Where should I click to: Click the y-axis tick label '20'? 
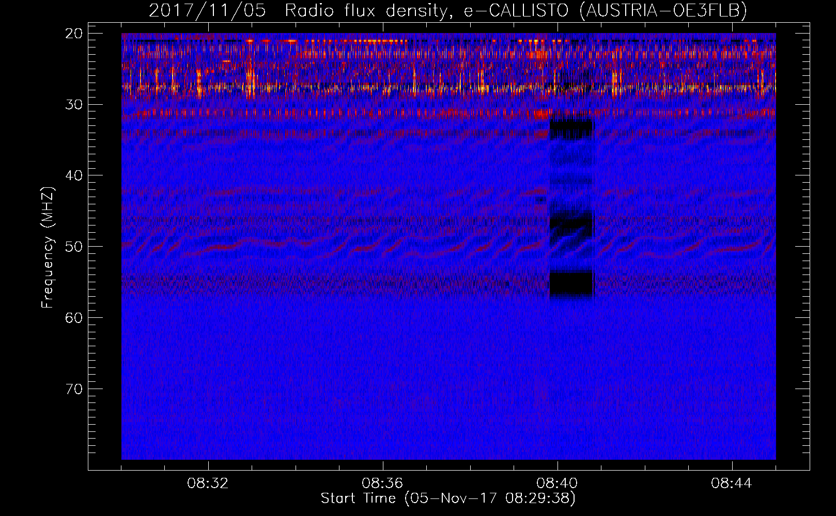tap(74, 34)
